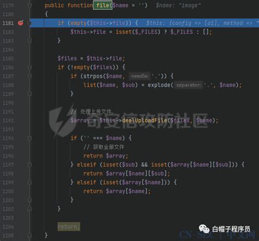The width and height of the screenshot is (259, 241).
Task: Click the fold end marker on line 1202
Action: (x=30, y=209)
